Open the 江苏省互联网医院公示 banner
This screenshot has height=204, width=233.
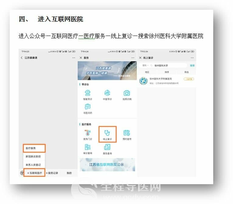click(x=107, y=165)
